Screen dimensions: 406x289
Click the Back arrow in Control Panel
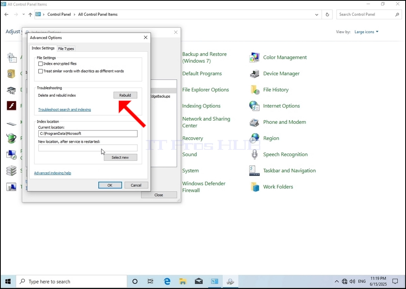6,15
